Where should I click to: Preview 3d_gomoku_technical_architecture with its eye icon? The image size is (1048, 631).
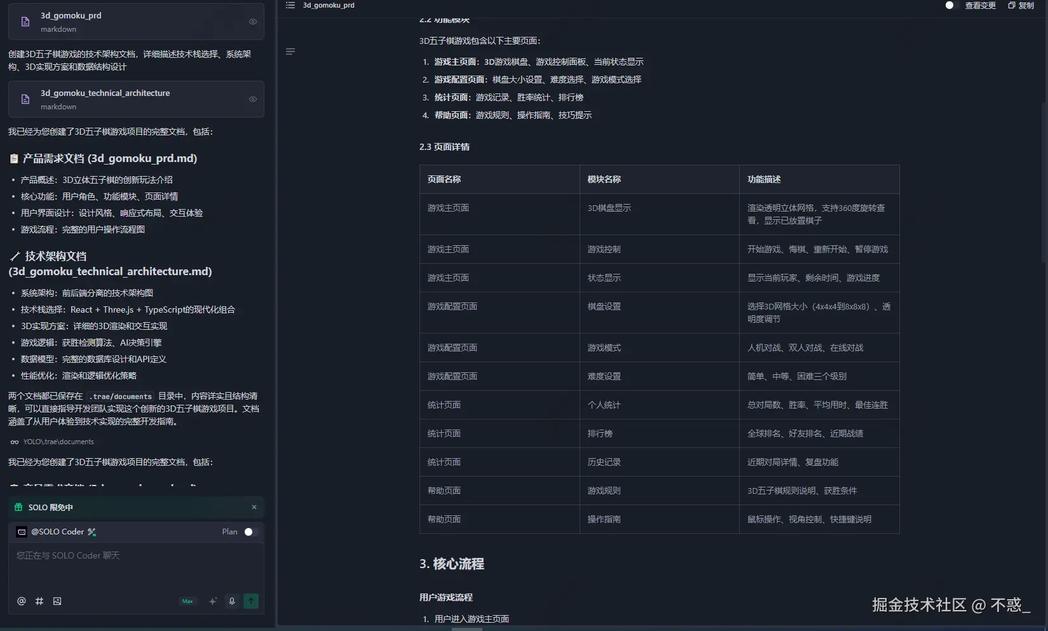pyautogui.click(x=253, y=99)
